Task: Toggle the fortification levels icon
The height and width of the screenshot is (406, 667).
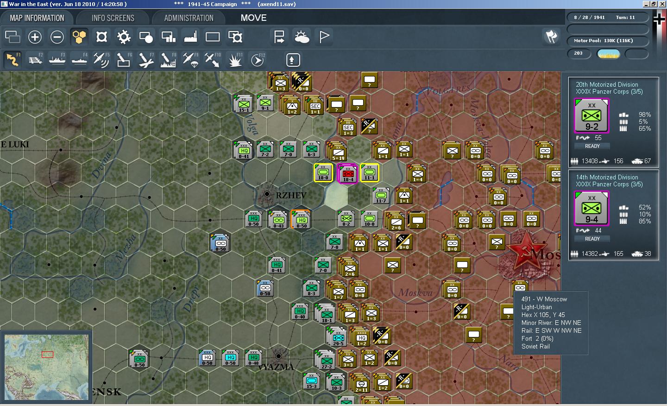Action: (101, 37)
